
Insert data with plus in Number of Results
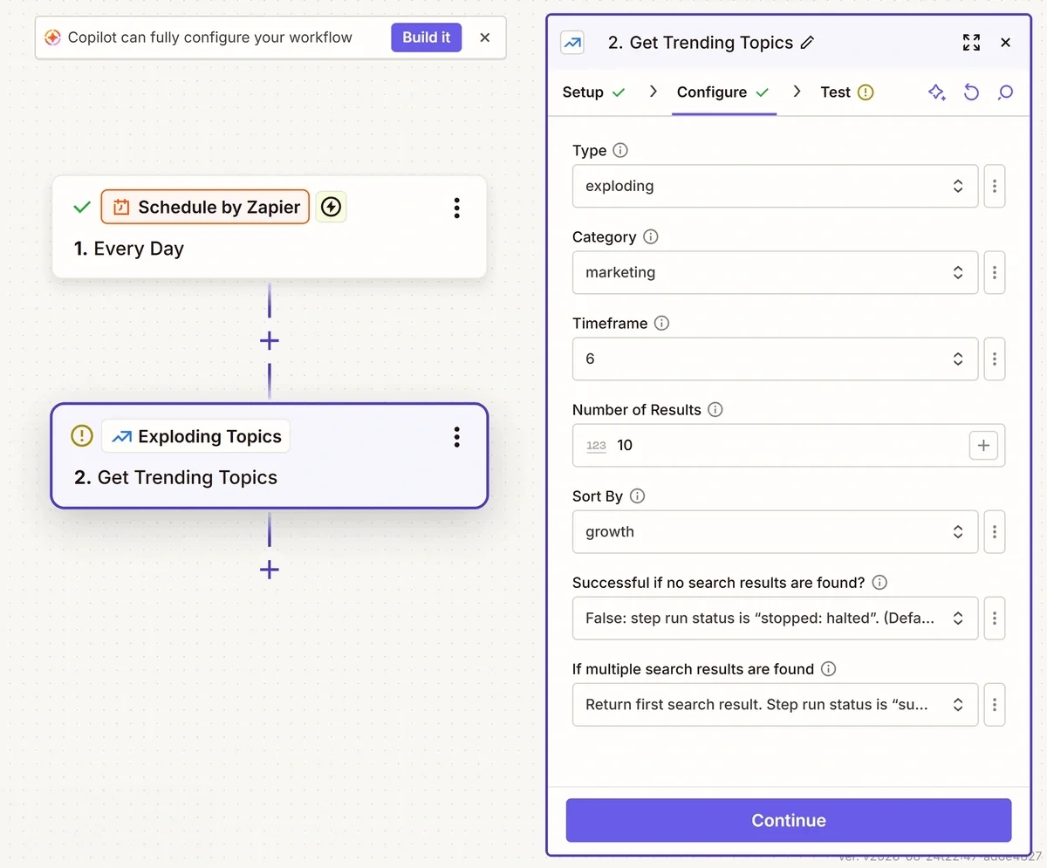[x=983, y=445]
